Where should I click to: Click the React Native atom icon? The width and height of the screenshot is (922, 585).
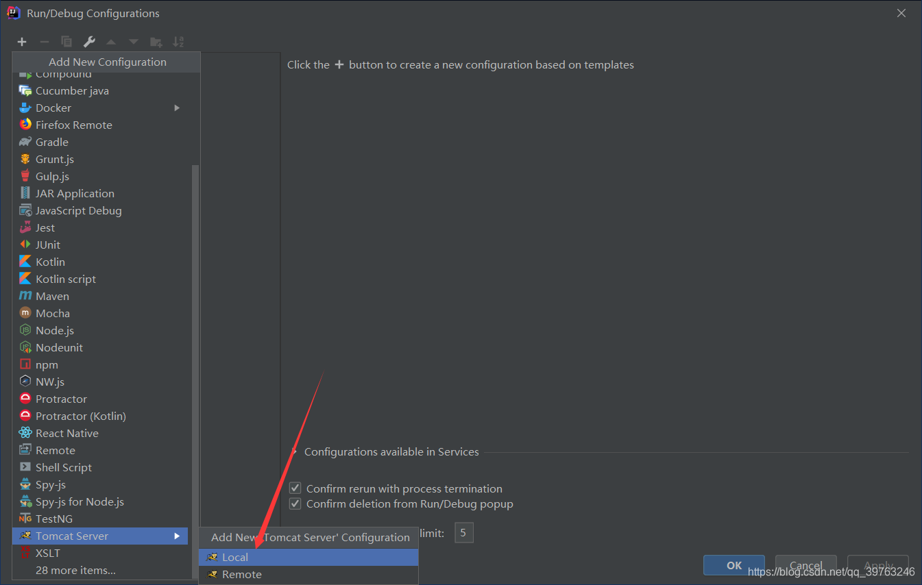[25, 433]
